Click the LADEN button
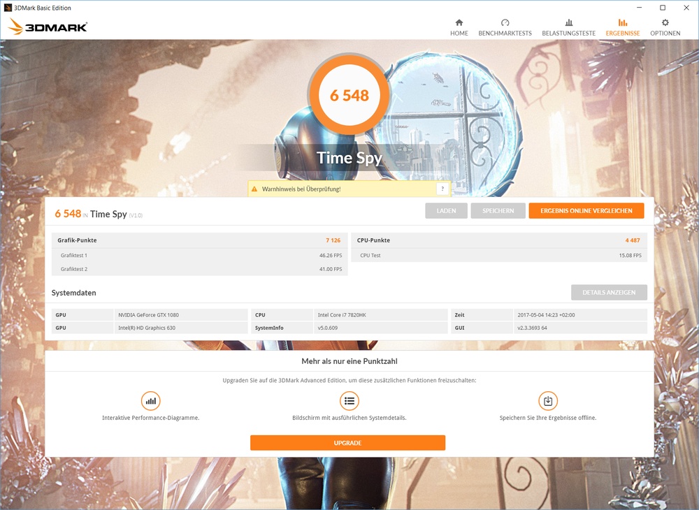Viewport: 699px width, 510px height. [446, 210]
